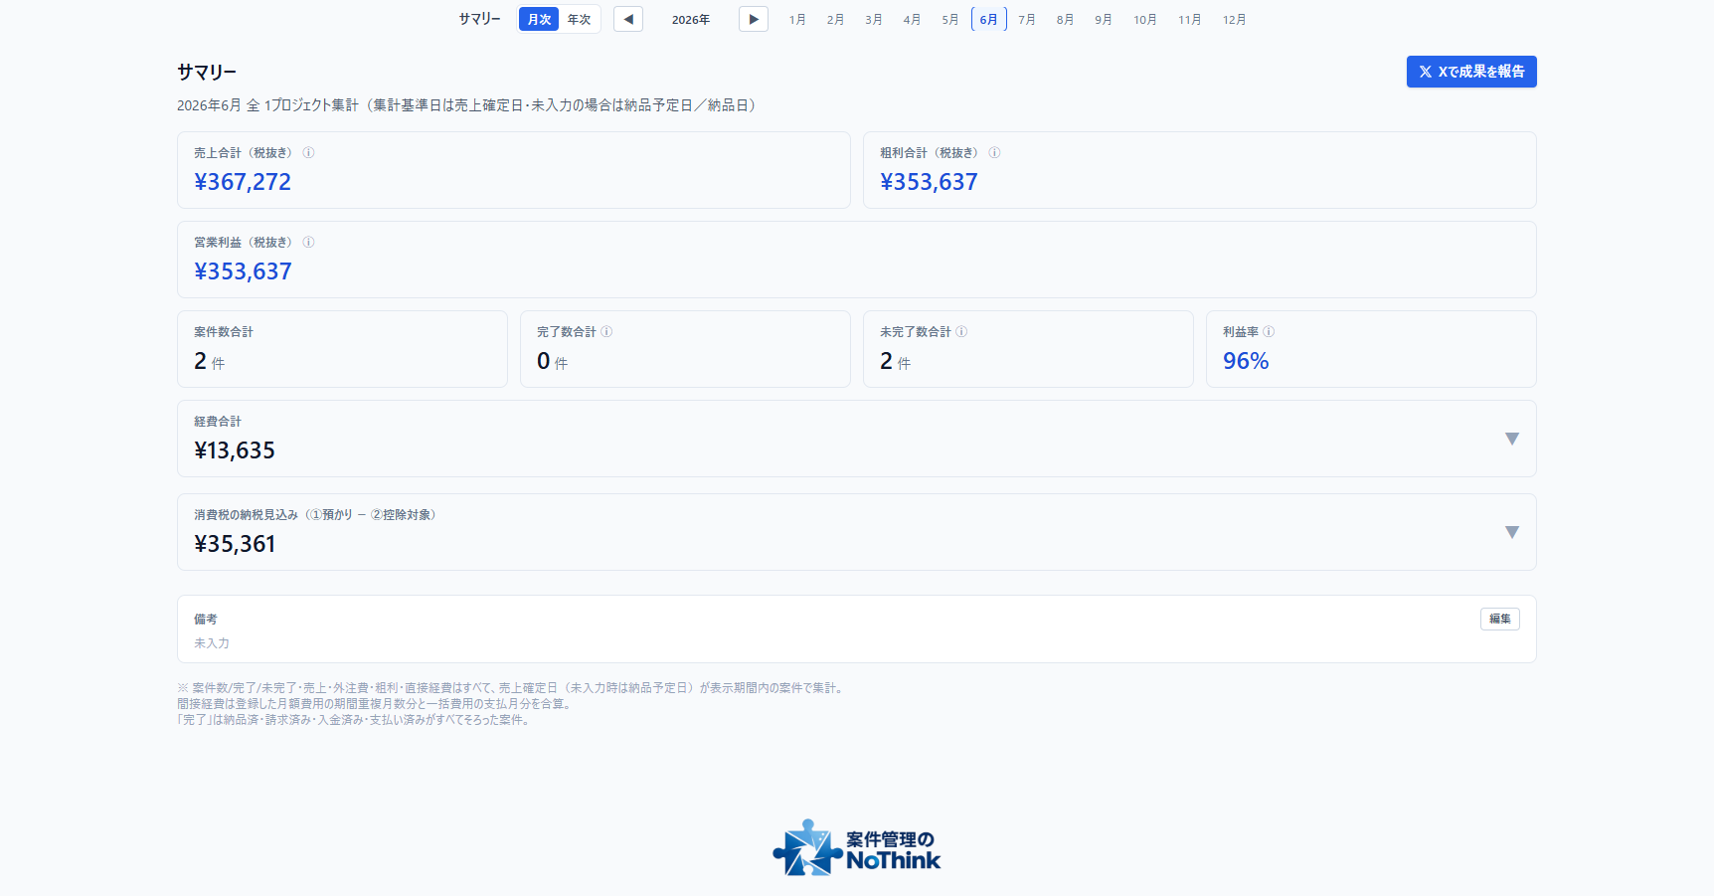Select the 4月 tab
Viewport: 1714px width, 896px height.
tap(912, 20)
